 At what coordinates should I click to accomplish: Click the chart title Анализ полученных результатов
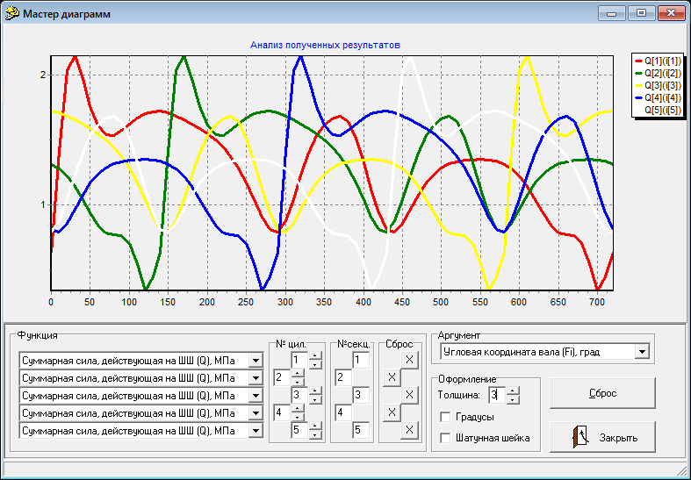pos(325,45)
